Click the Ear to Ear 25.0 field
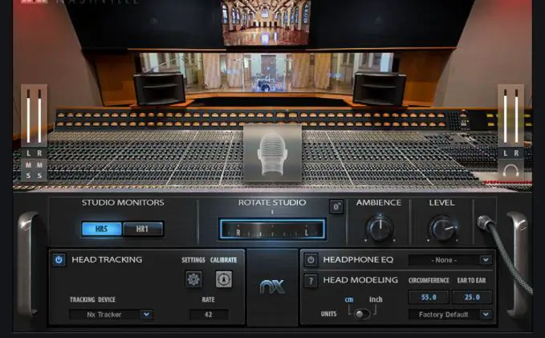 point(472,297)
